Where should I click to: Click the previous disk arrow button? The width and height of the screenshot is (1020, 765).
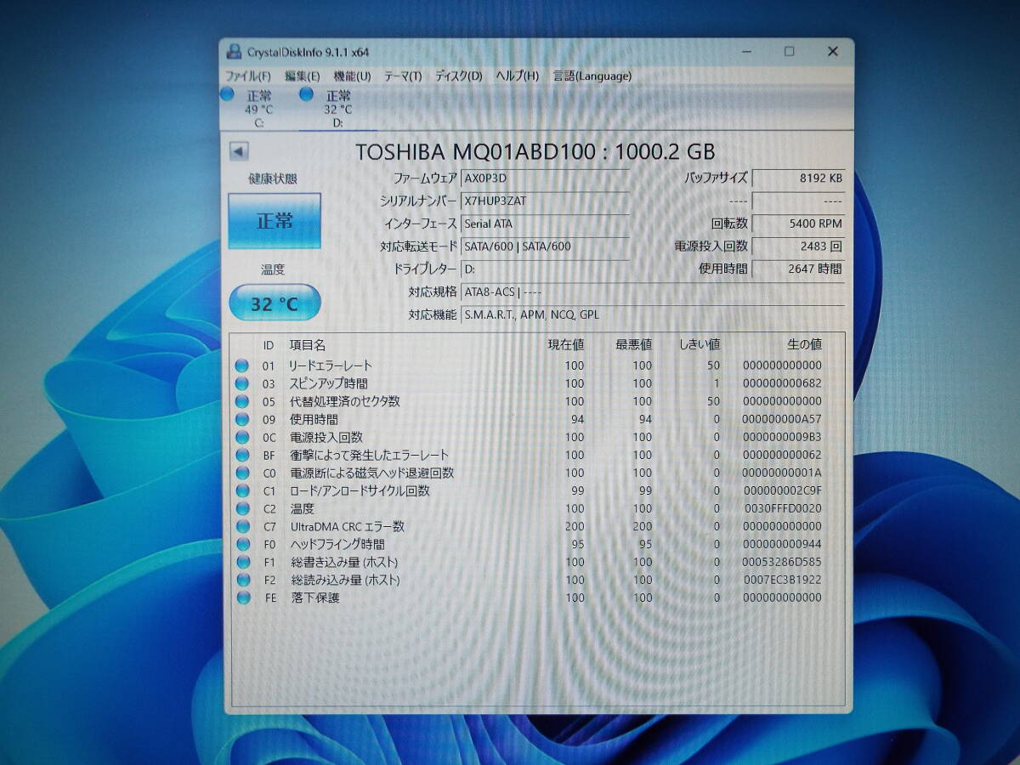pos(239,151)
